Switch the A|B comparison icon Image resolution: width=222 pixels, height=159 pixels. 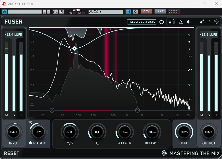click(172, 22)
